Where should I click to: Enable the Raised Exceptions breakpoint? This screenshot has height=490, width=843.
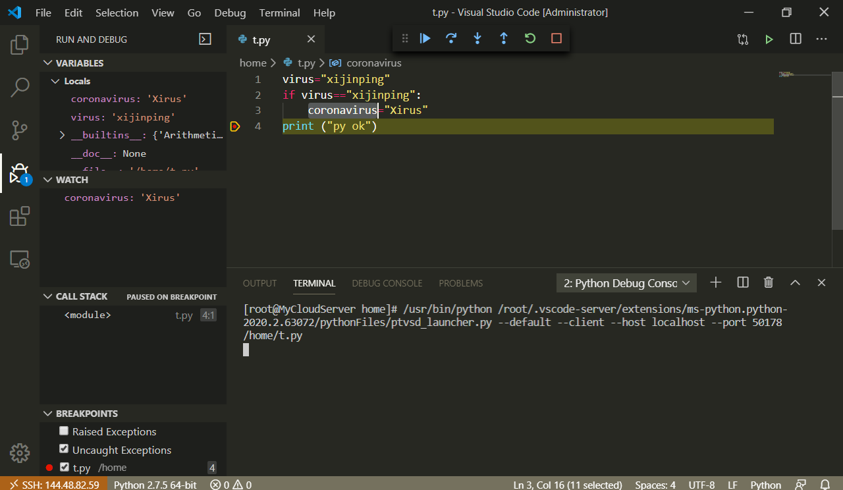[x=64, y=431]
